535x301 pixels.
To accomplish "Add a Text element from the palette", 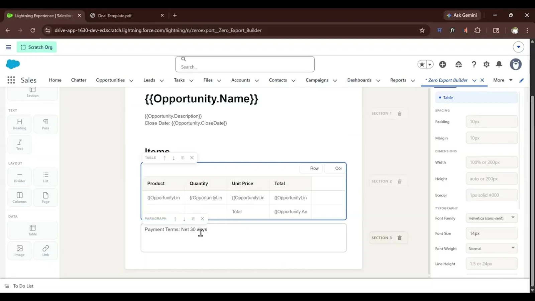I will tap(19, 144).
